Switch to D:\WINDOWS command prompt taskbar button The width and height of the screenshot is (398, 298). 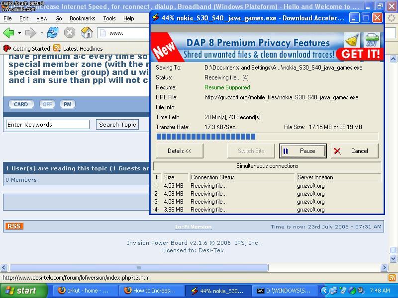coord(285,291)
